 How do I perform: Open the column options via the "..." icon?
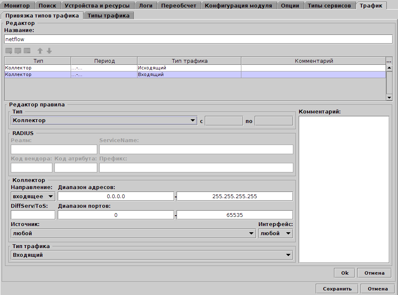coord(389,61)
